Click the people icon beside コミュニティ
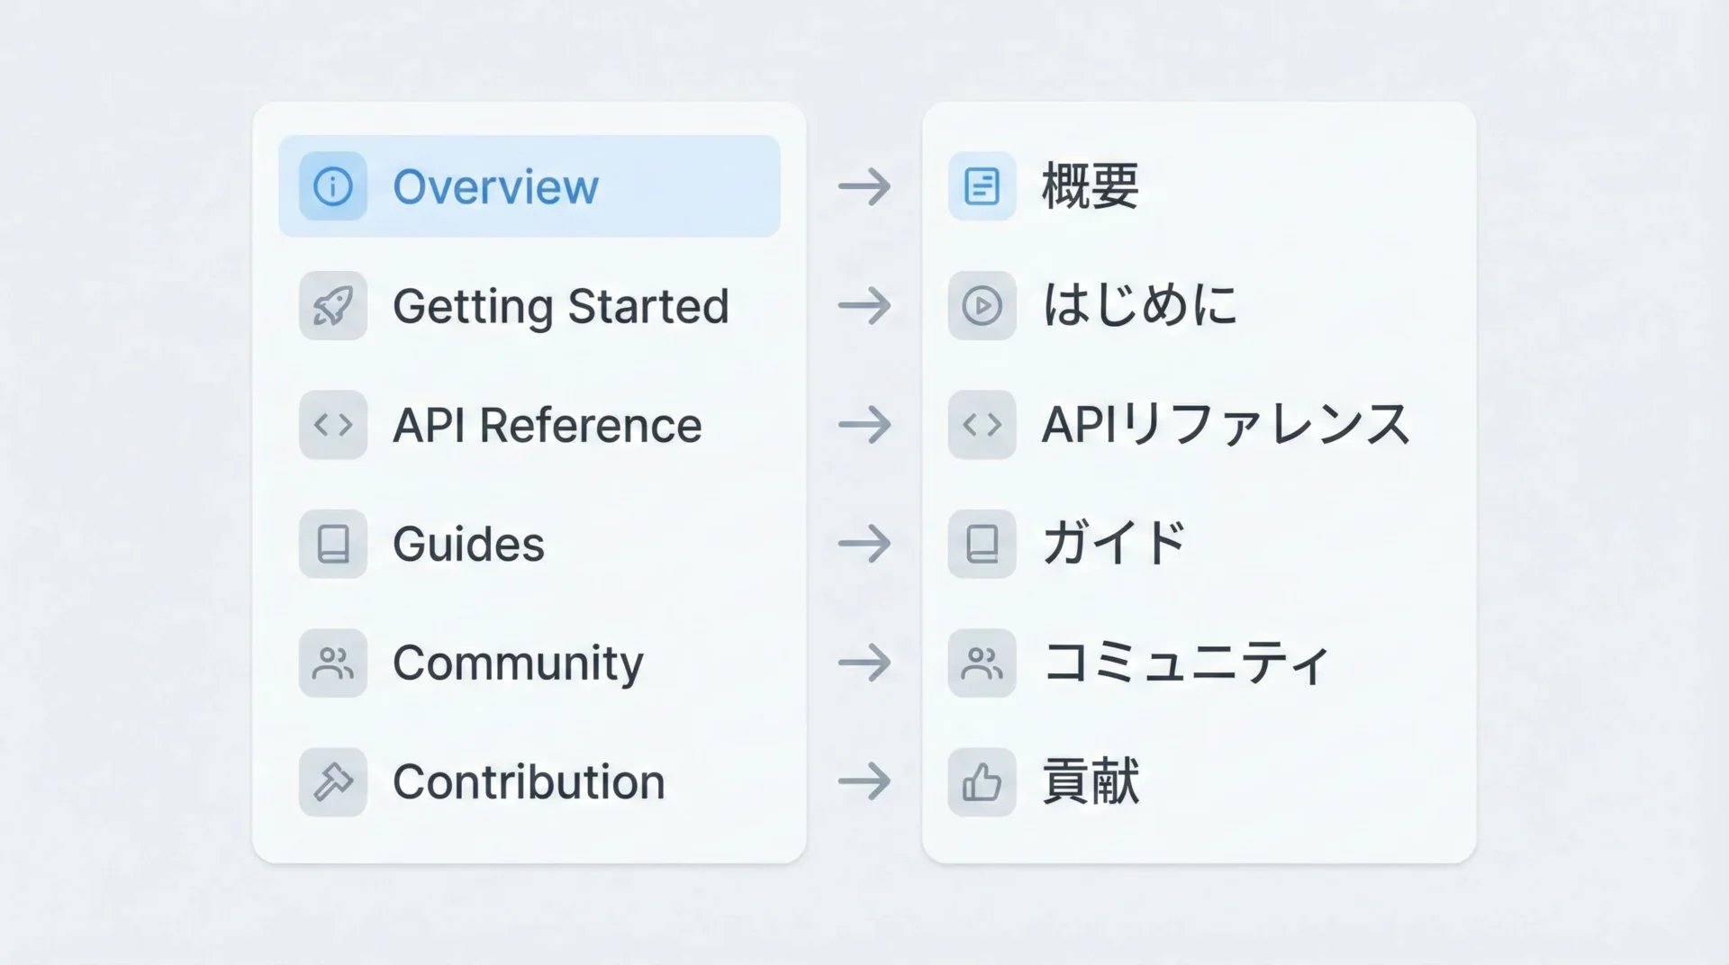Image resolution: width=1729 pixels, height=965 pixels. [x=982, y=663]
